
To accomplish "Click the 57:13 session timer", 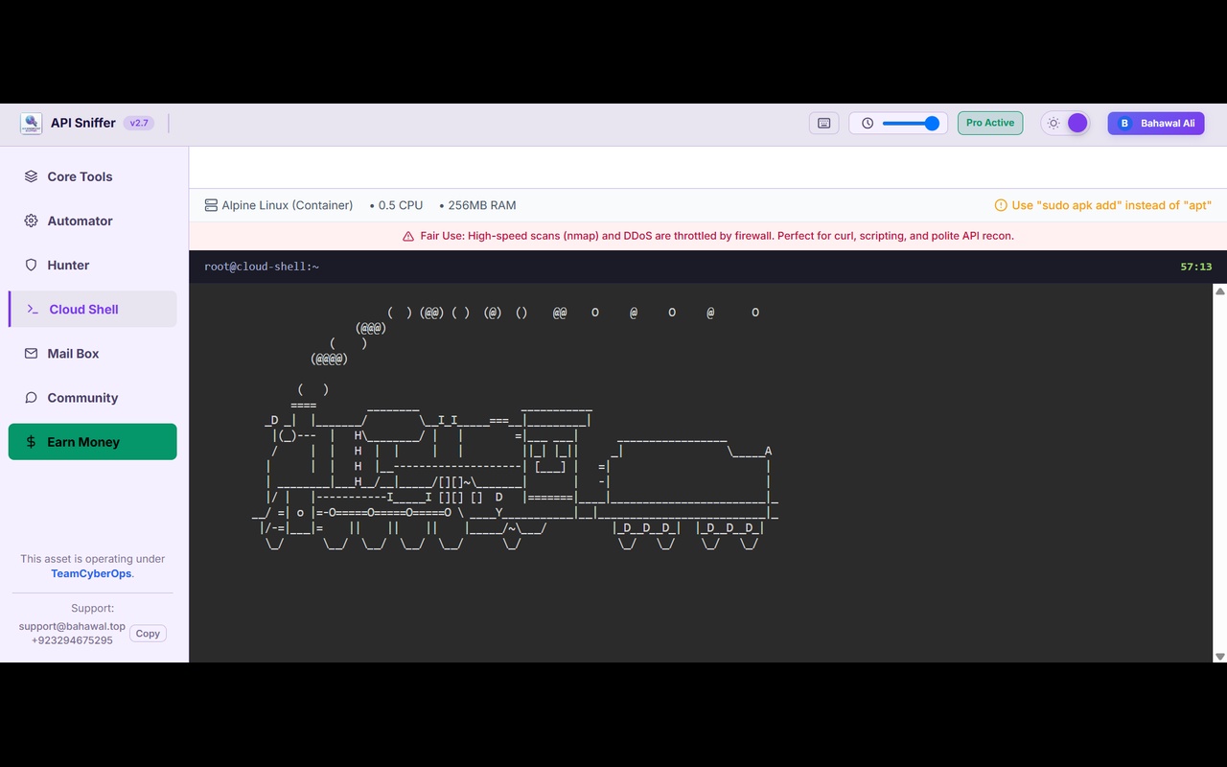I will pos(1196,267).
